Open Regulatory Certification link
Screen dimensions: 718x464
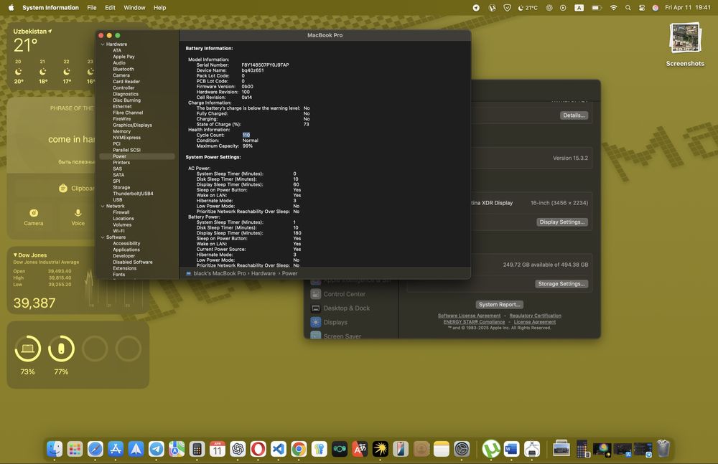click(x=535, y=316)
